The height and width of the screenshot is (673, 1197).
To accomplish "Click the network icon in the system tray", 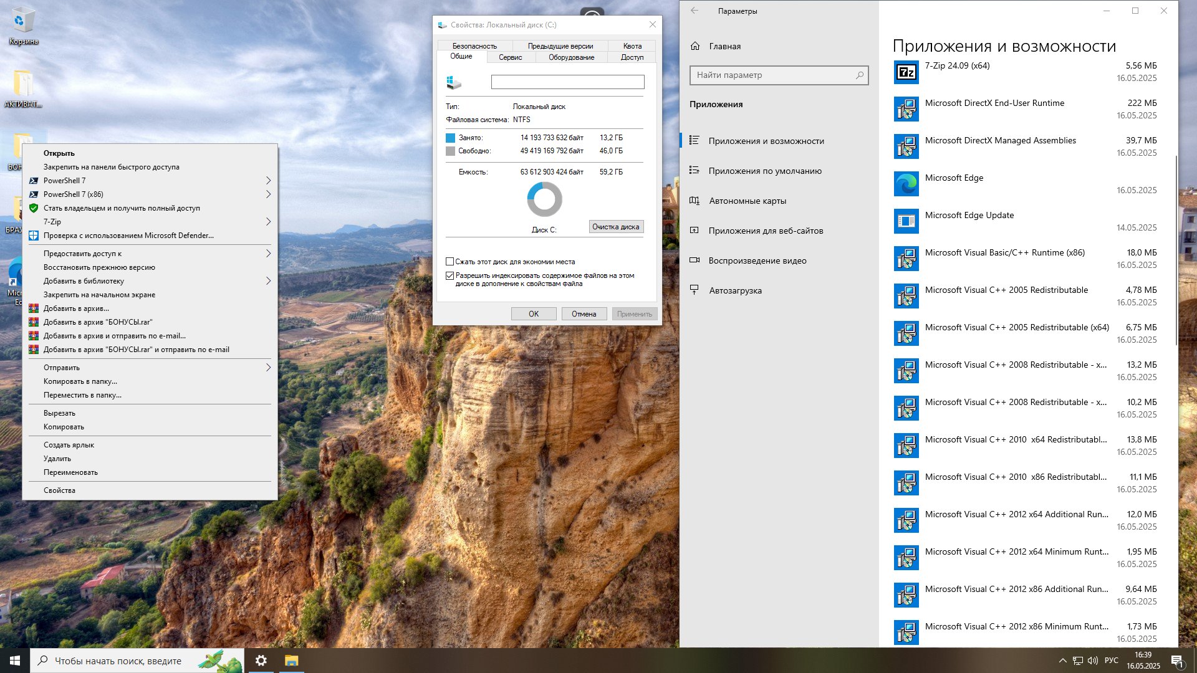I will pos(1078,661).
